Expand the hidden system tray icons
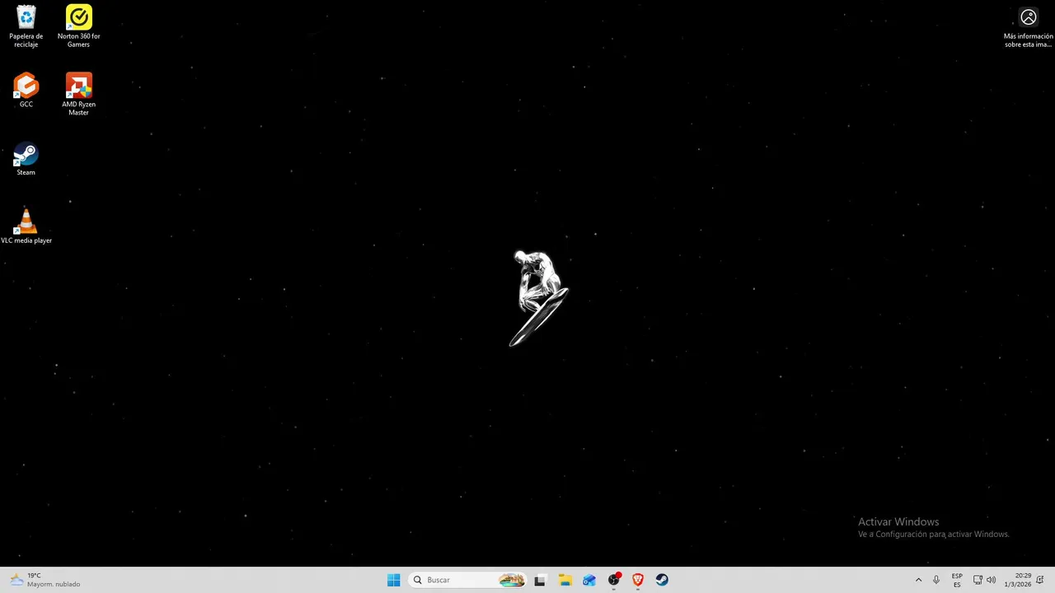The width and height of the screenshot is (1055, 593). (918, 580)
